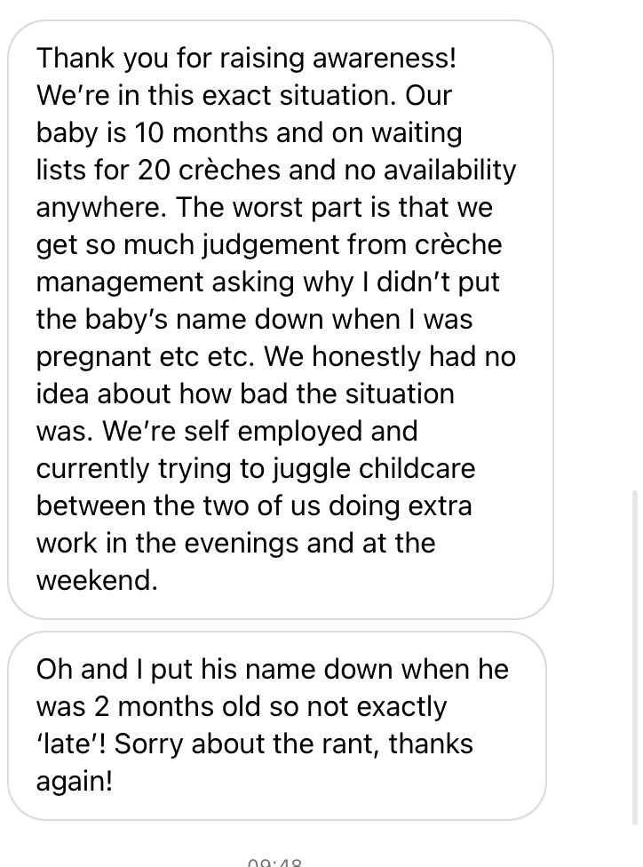Viewport: 643px width, 867px height.
Task: Click the word 'pregnant' in the first message
Action: (x=93, y=356)
